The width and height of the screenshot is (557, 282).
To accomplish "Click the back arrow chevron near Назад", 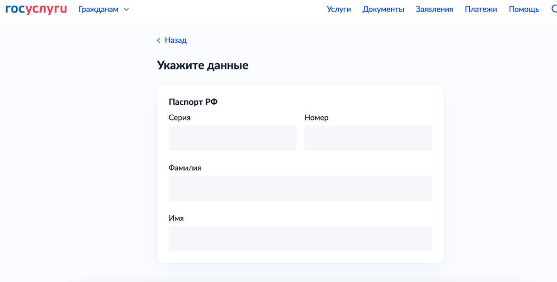I will pyautogui.click(x=158, y=41).
